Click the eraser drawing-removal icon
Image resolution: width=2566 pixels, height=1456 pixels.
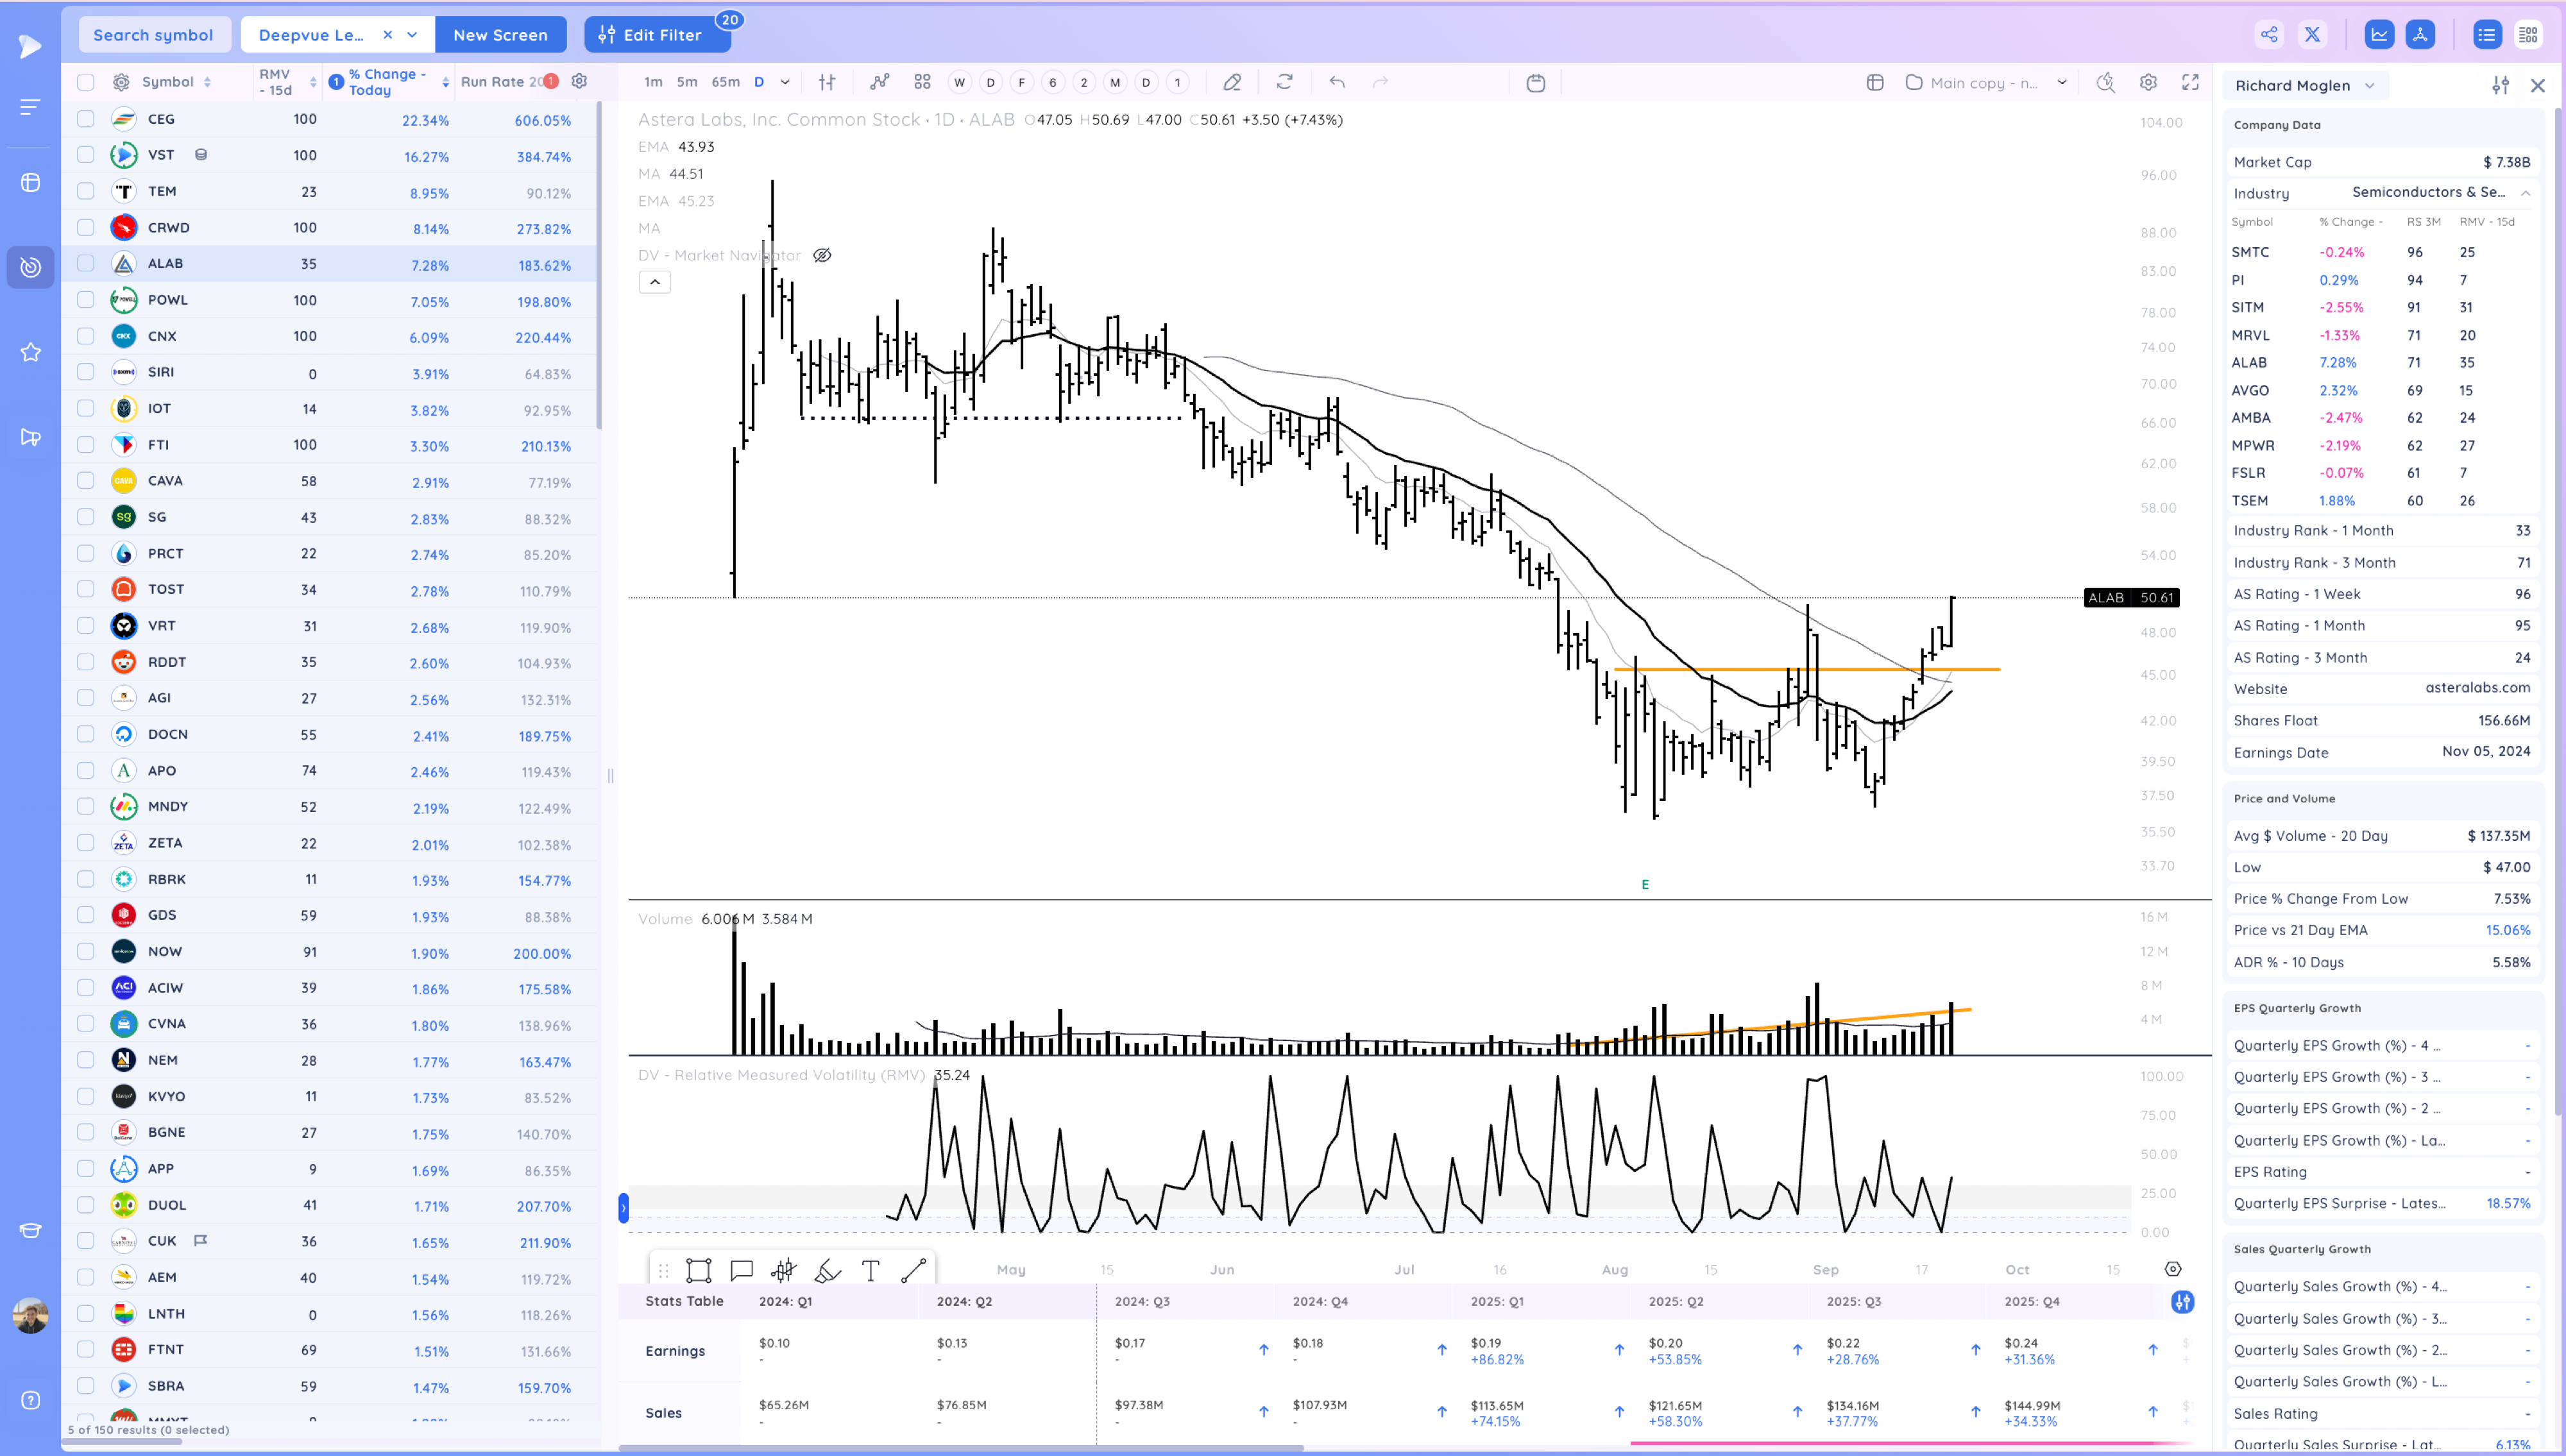click(1232, 82)
